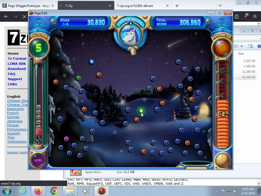Click the muted volume tray icon
The image size is (261, 196).
click(x=235, y=191)
